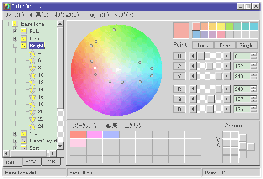Click the smiley icon next to Vivid
263x179 pixels.
(24, 133)
